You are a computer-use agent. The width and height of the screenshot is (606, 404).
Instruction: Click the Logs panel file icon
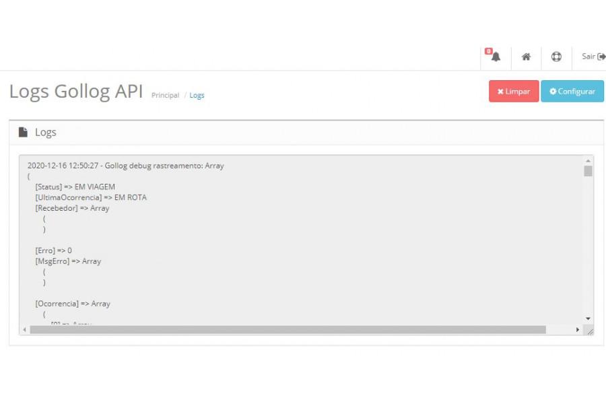(x=23, y=132)
